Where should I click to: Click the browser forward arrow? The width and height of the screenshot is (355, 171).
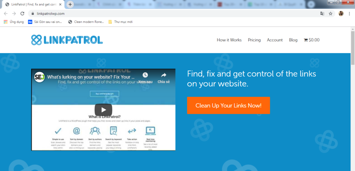pos(14,14)
